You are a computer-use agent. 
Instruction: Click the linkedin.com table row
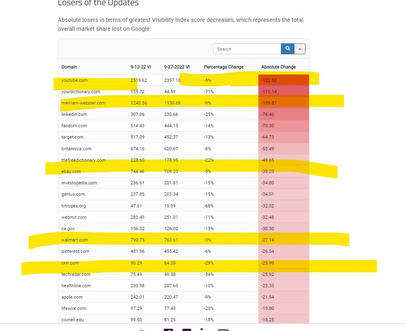(184, 114)
